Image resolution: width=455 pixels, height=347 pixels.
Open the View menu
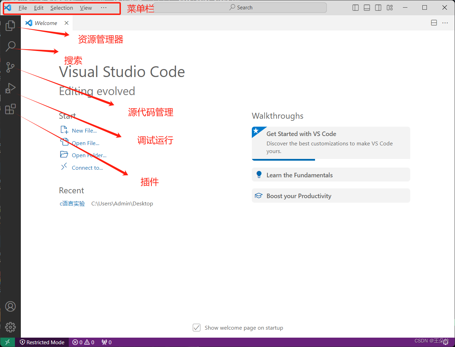86,8
